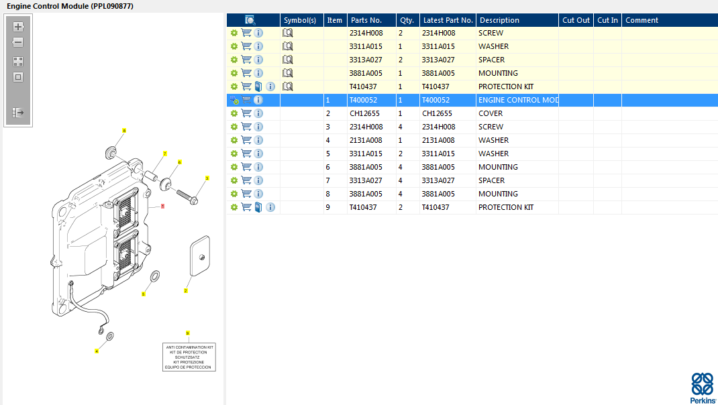
Task: Click the four-squares grid view icon
Action: [18, 61]
